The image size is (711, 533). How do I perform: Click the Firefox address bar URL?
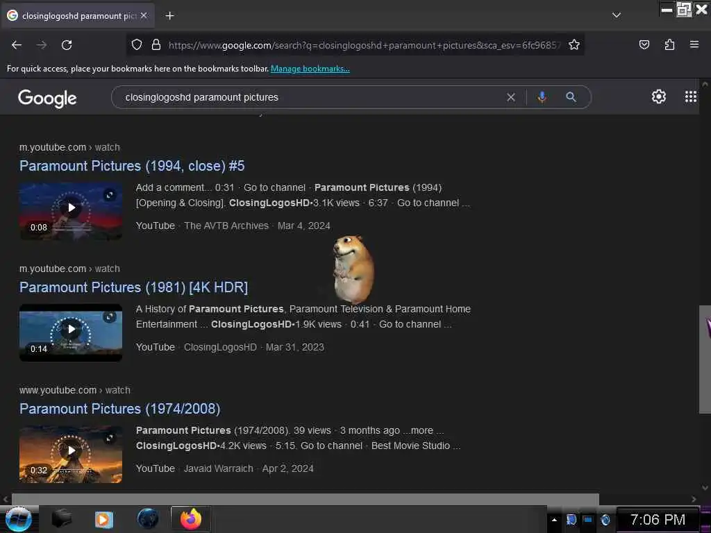364,45
